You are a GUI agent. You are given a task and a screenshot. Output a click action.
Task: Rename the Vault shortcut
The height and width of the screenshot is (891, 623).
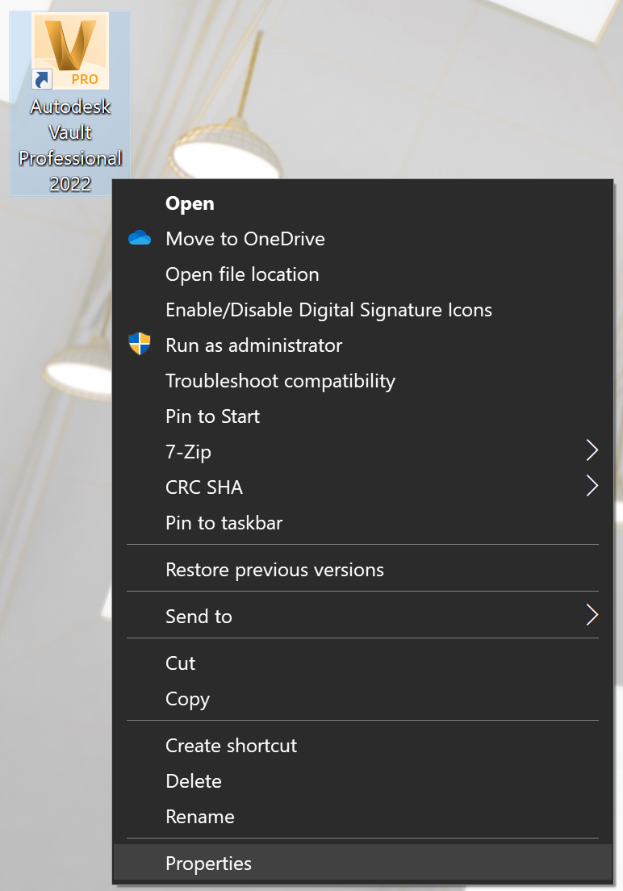(x=200, y=817)
